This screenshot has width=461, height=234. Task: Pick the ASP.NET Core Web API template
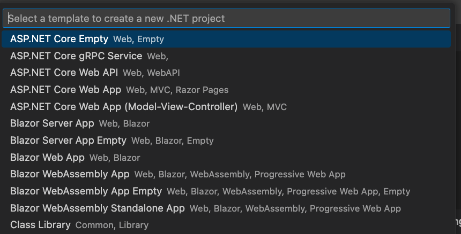click(x=64, y=73)
